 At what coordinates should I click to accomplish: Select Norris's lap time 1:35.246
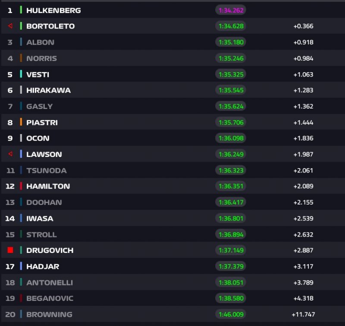coord(231,58)
